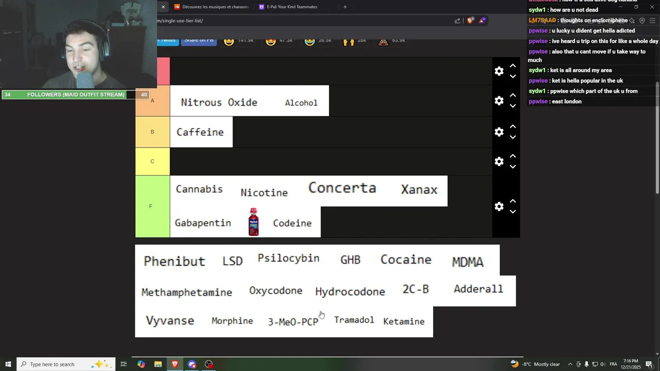This screenshot has width=660, height=371.
Task: Move the F tier row down
Action: [x=513, y=212]
